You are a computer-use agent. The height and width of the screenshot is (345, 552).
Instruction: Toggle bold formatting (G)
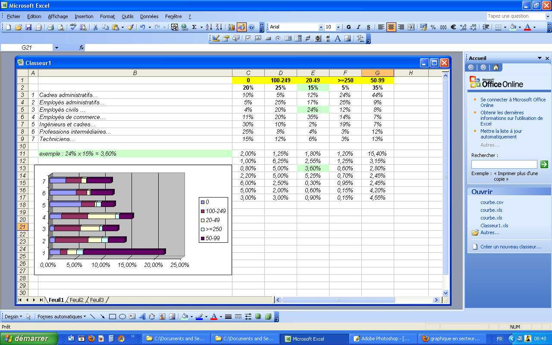(348, 27)
